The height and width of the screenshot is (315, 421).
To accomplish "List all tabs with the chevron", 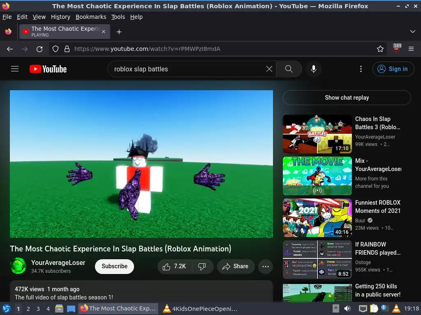I will coord(412,32).
